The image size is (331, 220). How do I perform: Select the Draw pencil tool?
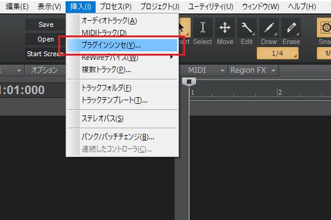[269, 28]
